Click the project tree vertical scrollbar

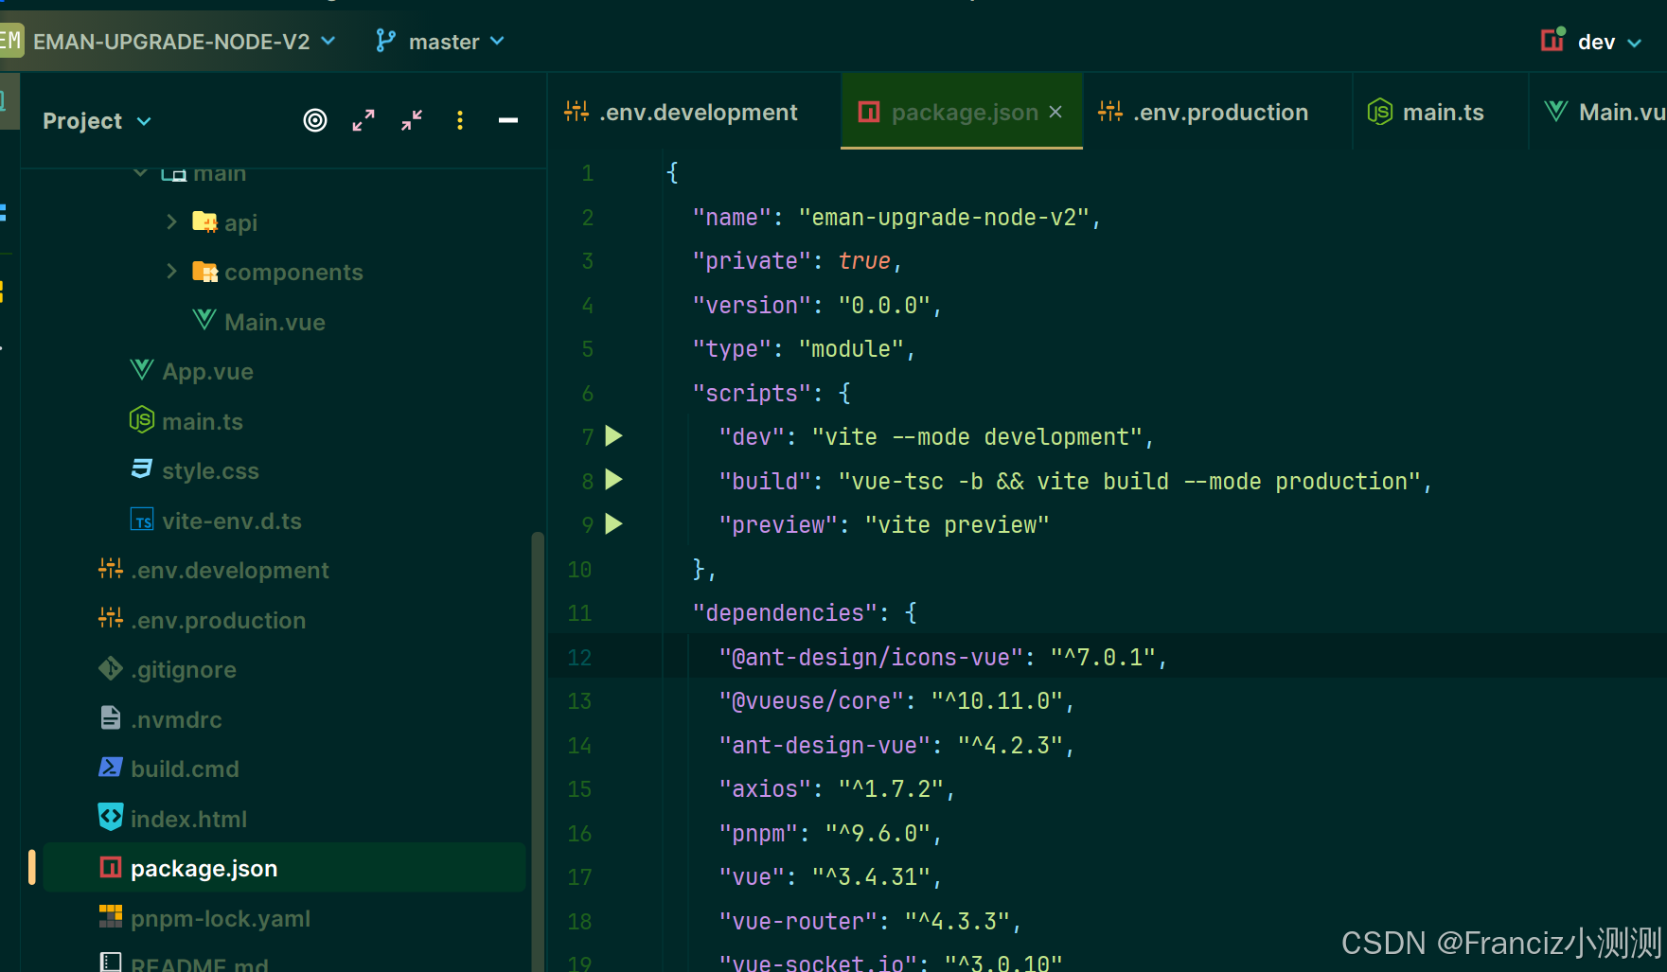pos(538,751)
